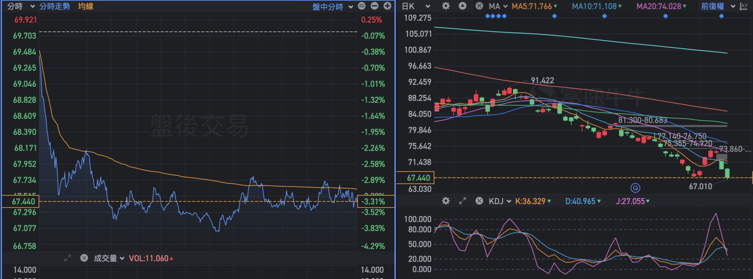Open the daily K chart settings gear
753x279 pixels.
446,6
